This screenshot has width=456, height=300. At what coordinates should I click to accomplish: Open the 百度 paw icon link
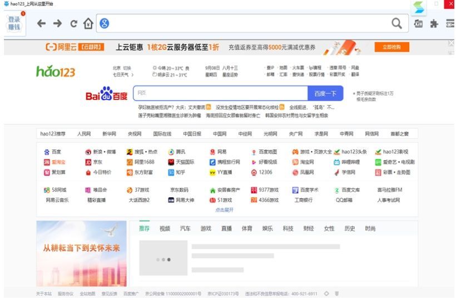47,152
